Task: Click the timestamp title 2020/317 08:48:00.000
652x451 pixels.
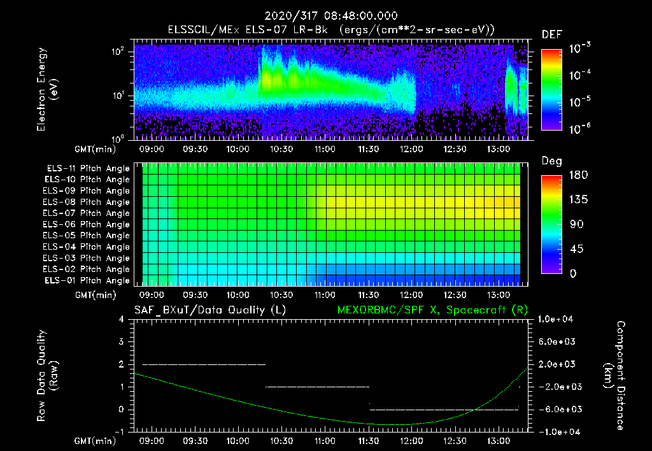Action: point(331,16)
